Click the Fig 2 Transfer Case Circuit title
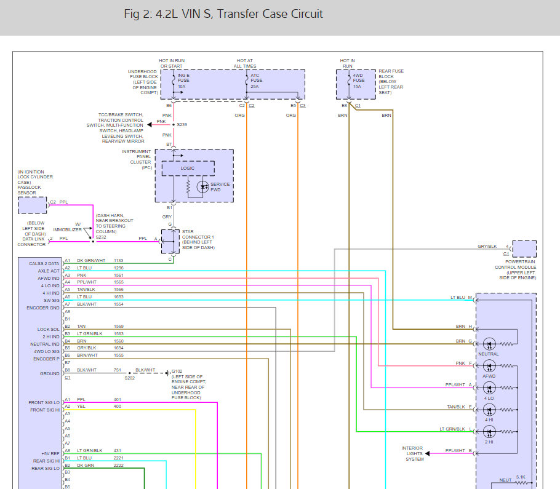 tap(223, 14)
